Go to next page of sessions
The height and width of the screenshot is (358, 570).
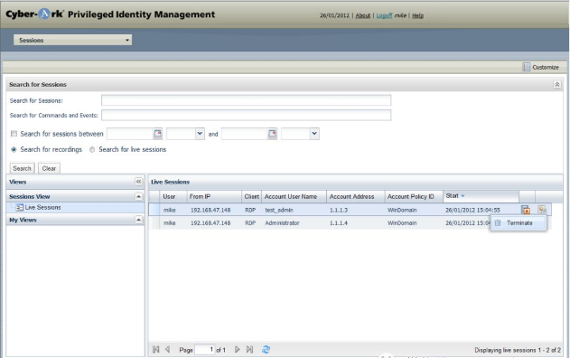pyautogui.click(x=237, y=350)
